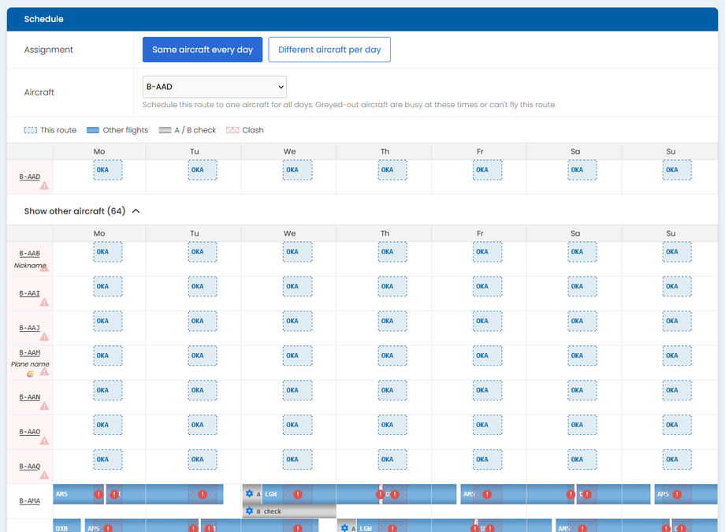Open the B-AAD aircraft link in the schedule row
The height and width of the screenshot is (532, 725).
click(x=30, y=177)
